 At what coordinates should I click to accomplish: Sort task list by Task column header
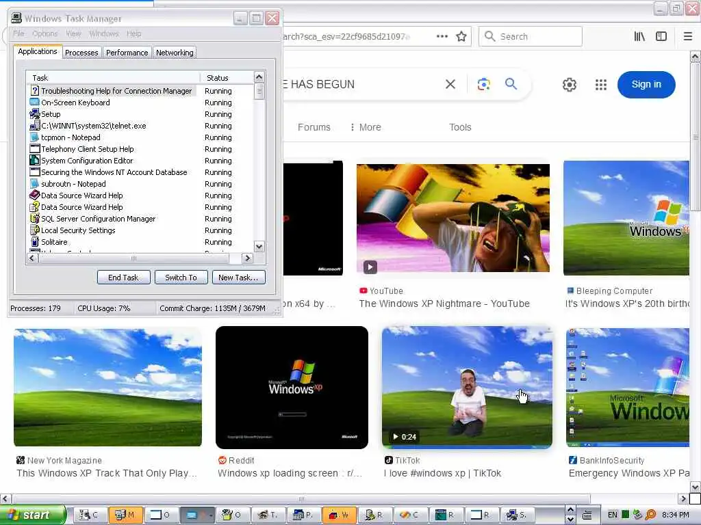(x=113, y=78)
